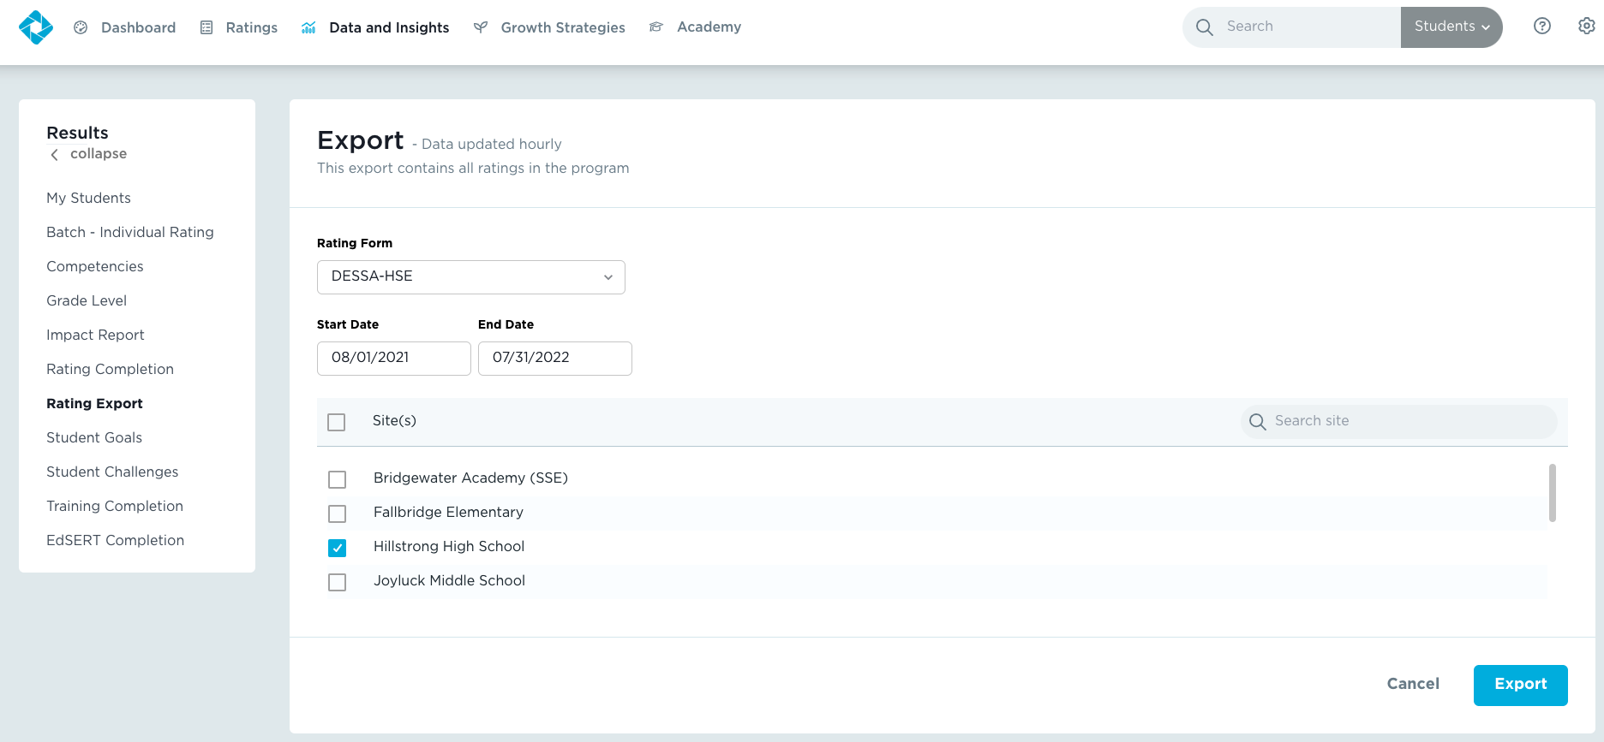Image resolution: width=1604 pixels, height=742 pixels.
Task: Uncheck the Hillstrong High School checkbox
Action: 338,548
